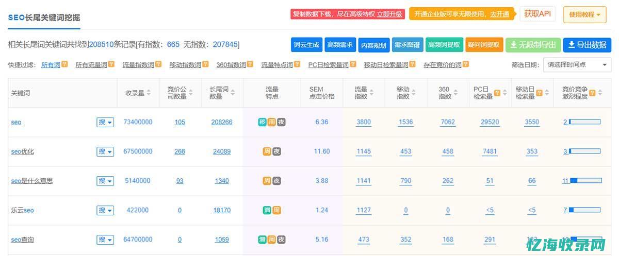The width and height of the screenshot is (619, 256).
Task: Open the 搜 dropdown in seo优化 row
Action: (x=105, y=151)
